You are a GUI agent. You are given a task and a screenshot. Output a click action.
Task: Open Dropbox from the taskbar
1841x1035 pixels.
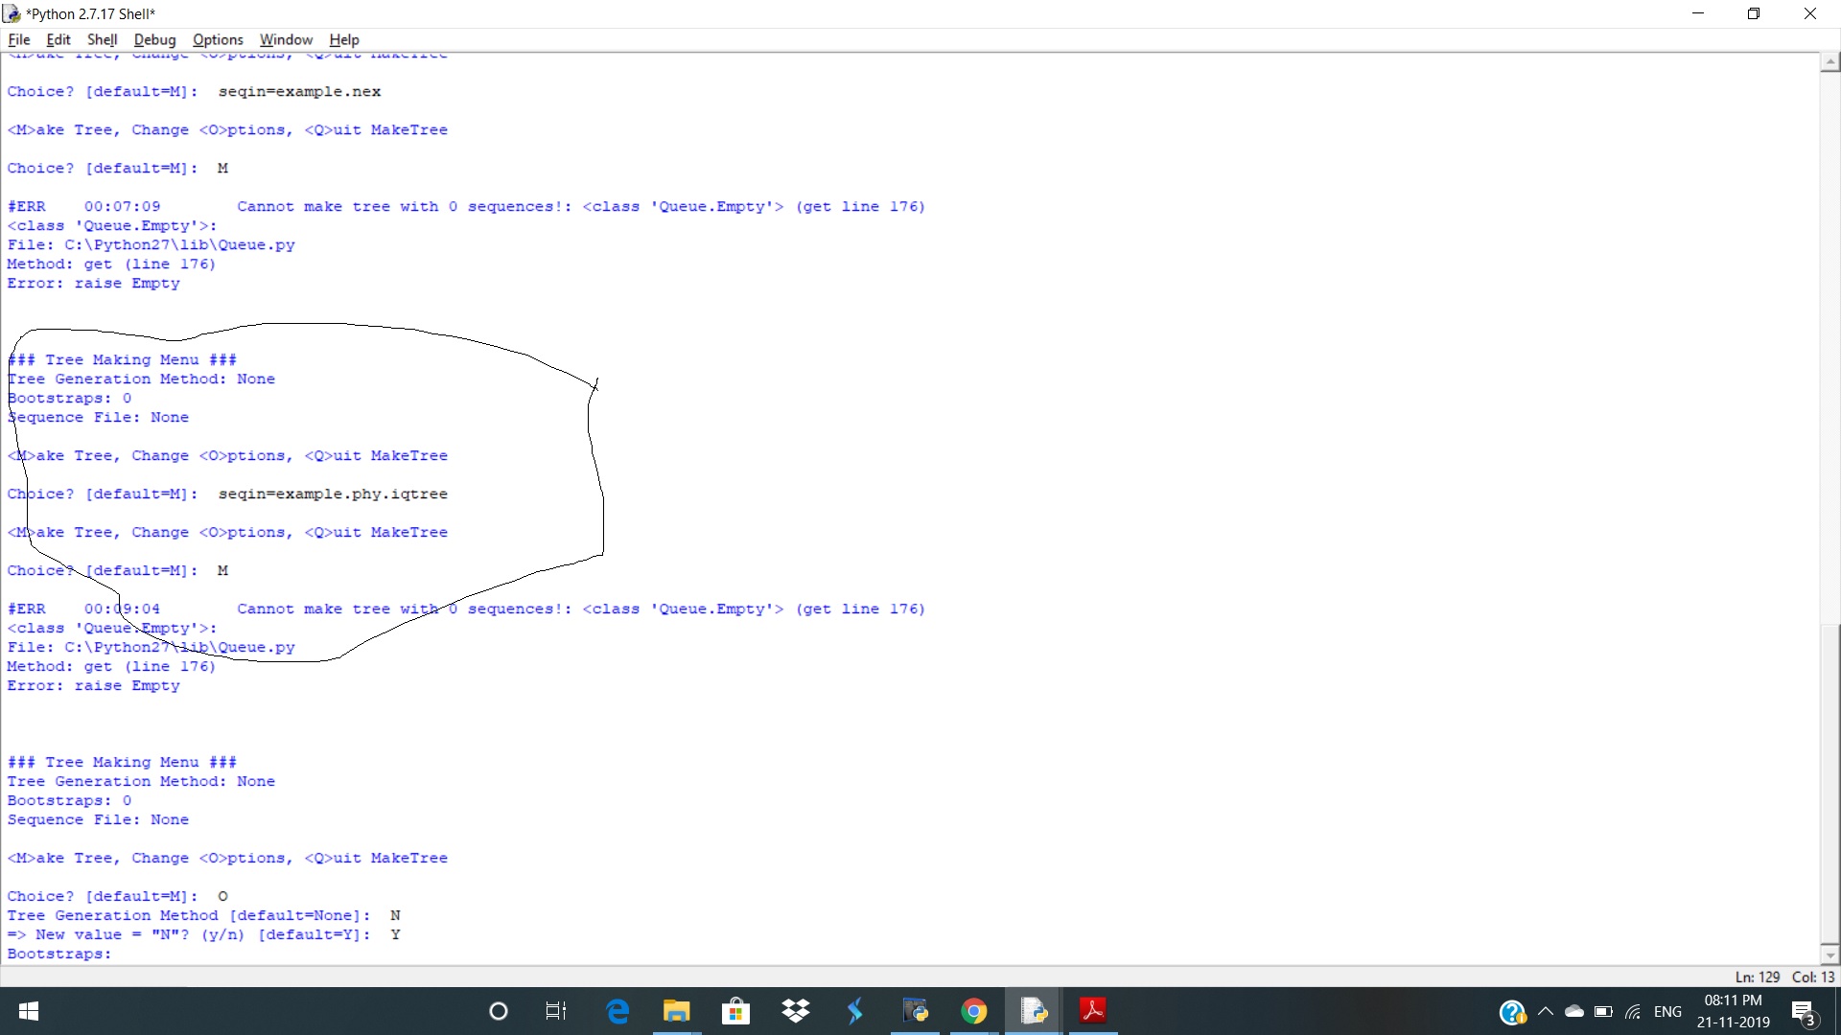796,1011
